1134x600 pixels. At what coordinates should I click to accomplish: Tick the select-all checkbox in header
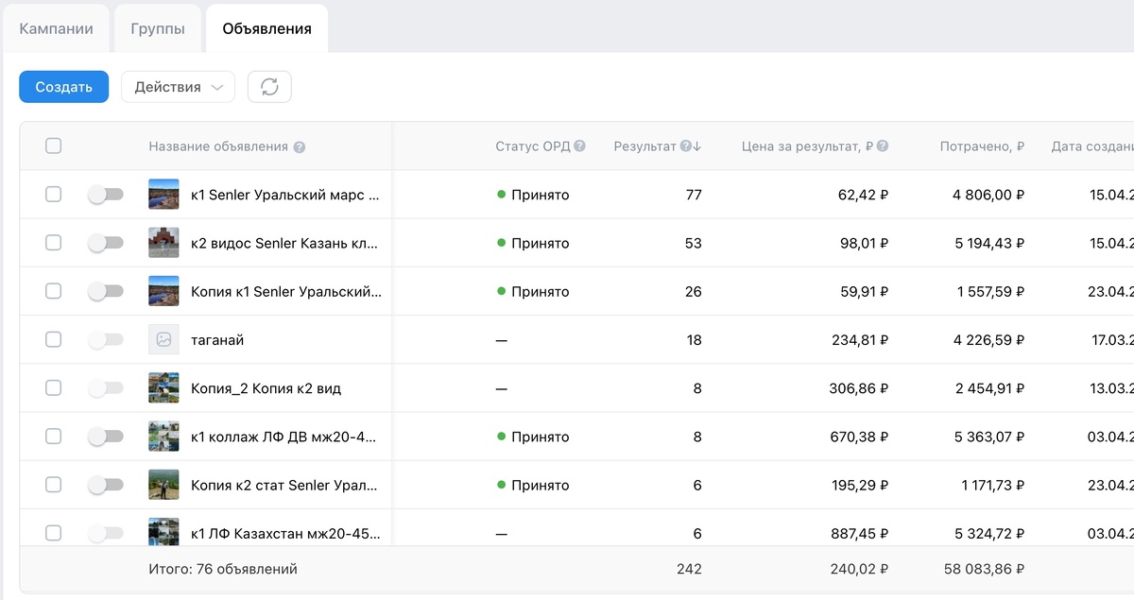pyautogui.click(x=54, y=146)
